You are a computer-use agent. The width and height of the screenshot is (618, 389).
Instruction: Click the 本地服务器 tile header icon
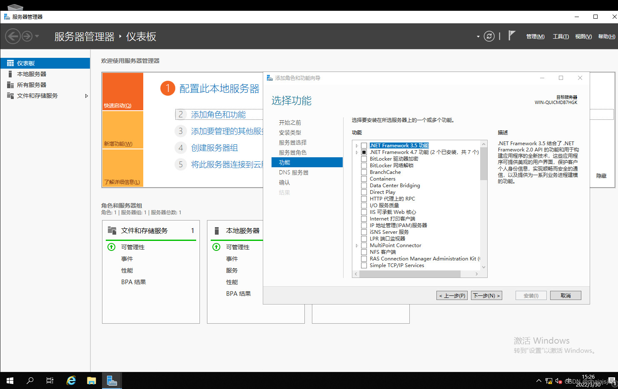coord(217,230)
